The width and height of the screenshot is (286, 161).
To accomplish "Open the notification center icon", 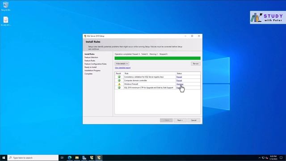I will pos(281,158).
